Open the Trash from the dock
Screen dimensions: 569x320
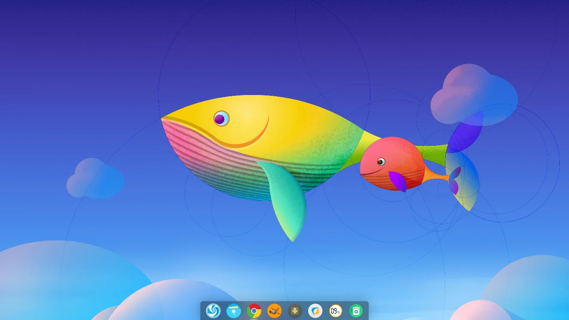coord(356,310)
